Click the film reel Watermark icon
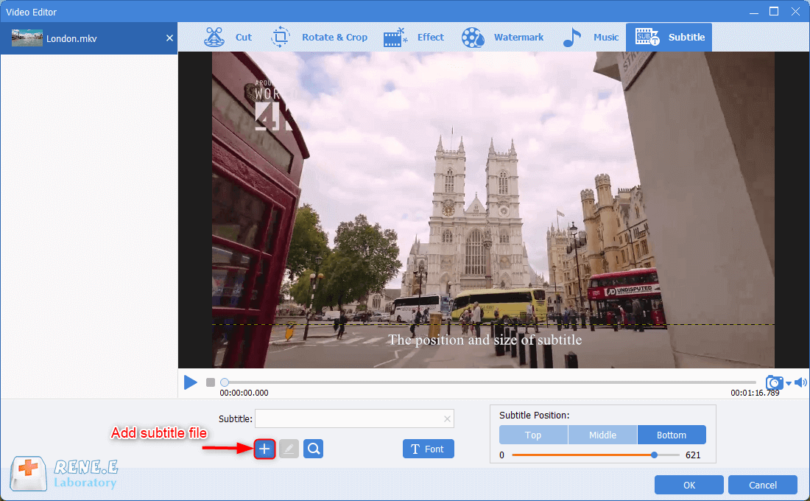The height and width of the screenshot is (501, 810). [473, 38]
